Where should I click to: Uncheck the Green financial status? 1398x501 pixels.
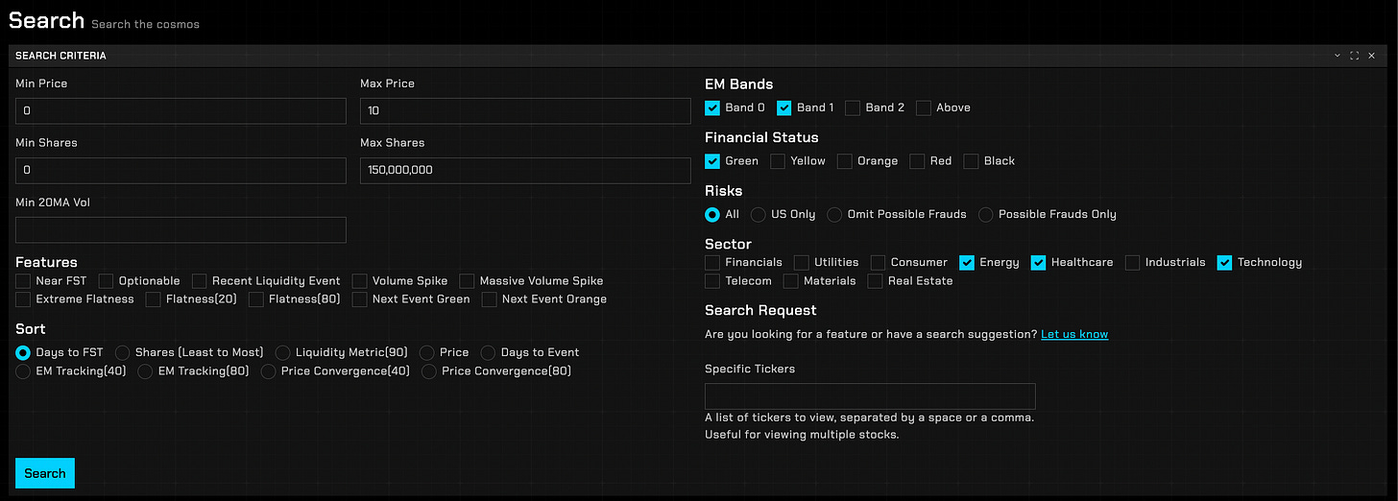click(x=712, y=161)
